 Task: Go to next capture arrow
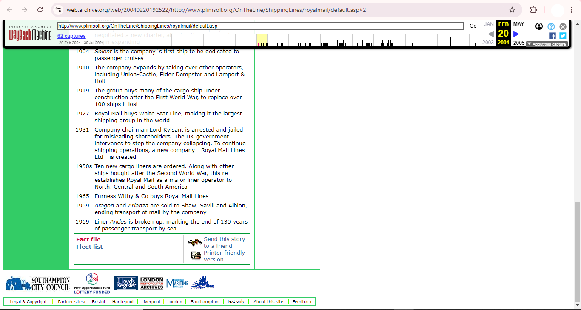pyautogui.click(x=516, y=34)
